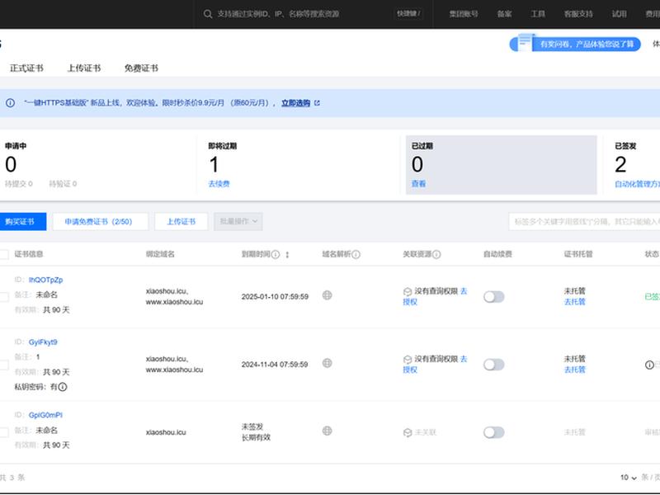Click 去托管 in the lhQOTpZp row
Screen dimensions: 660x495
point(574,301)
